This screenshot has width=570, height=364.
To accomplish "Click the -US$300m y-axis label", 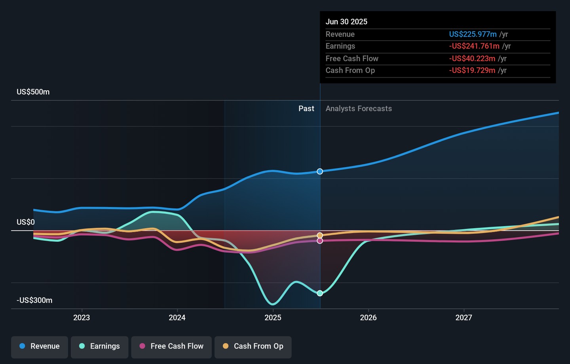I will (34, 300).
